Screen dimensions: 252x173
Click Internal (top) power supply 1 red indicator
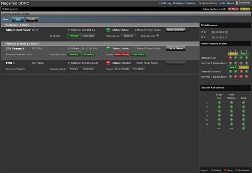230,58
